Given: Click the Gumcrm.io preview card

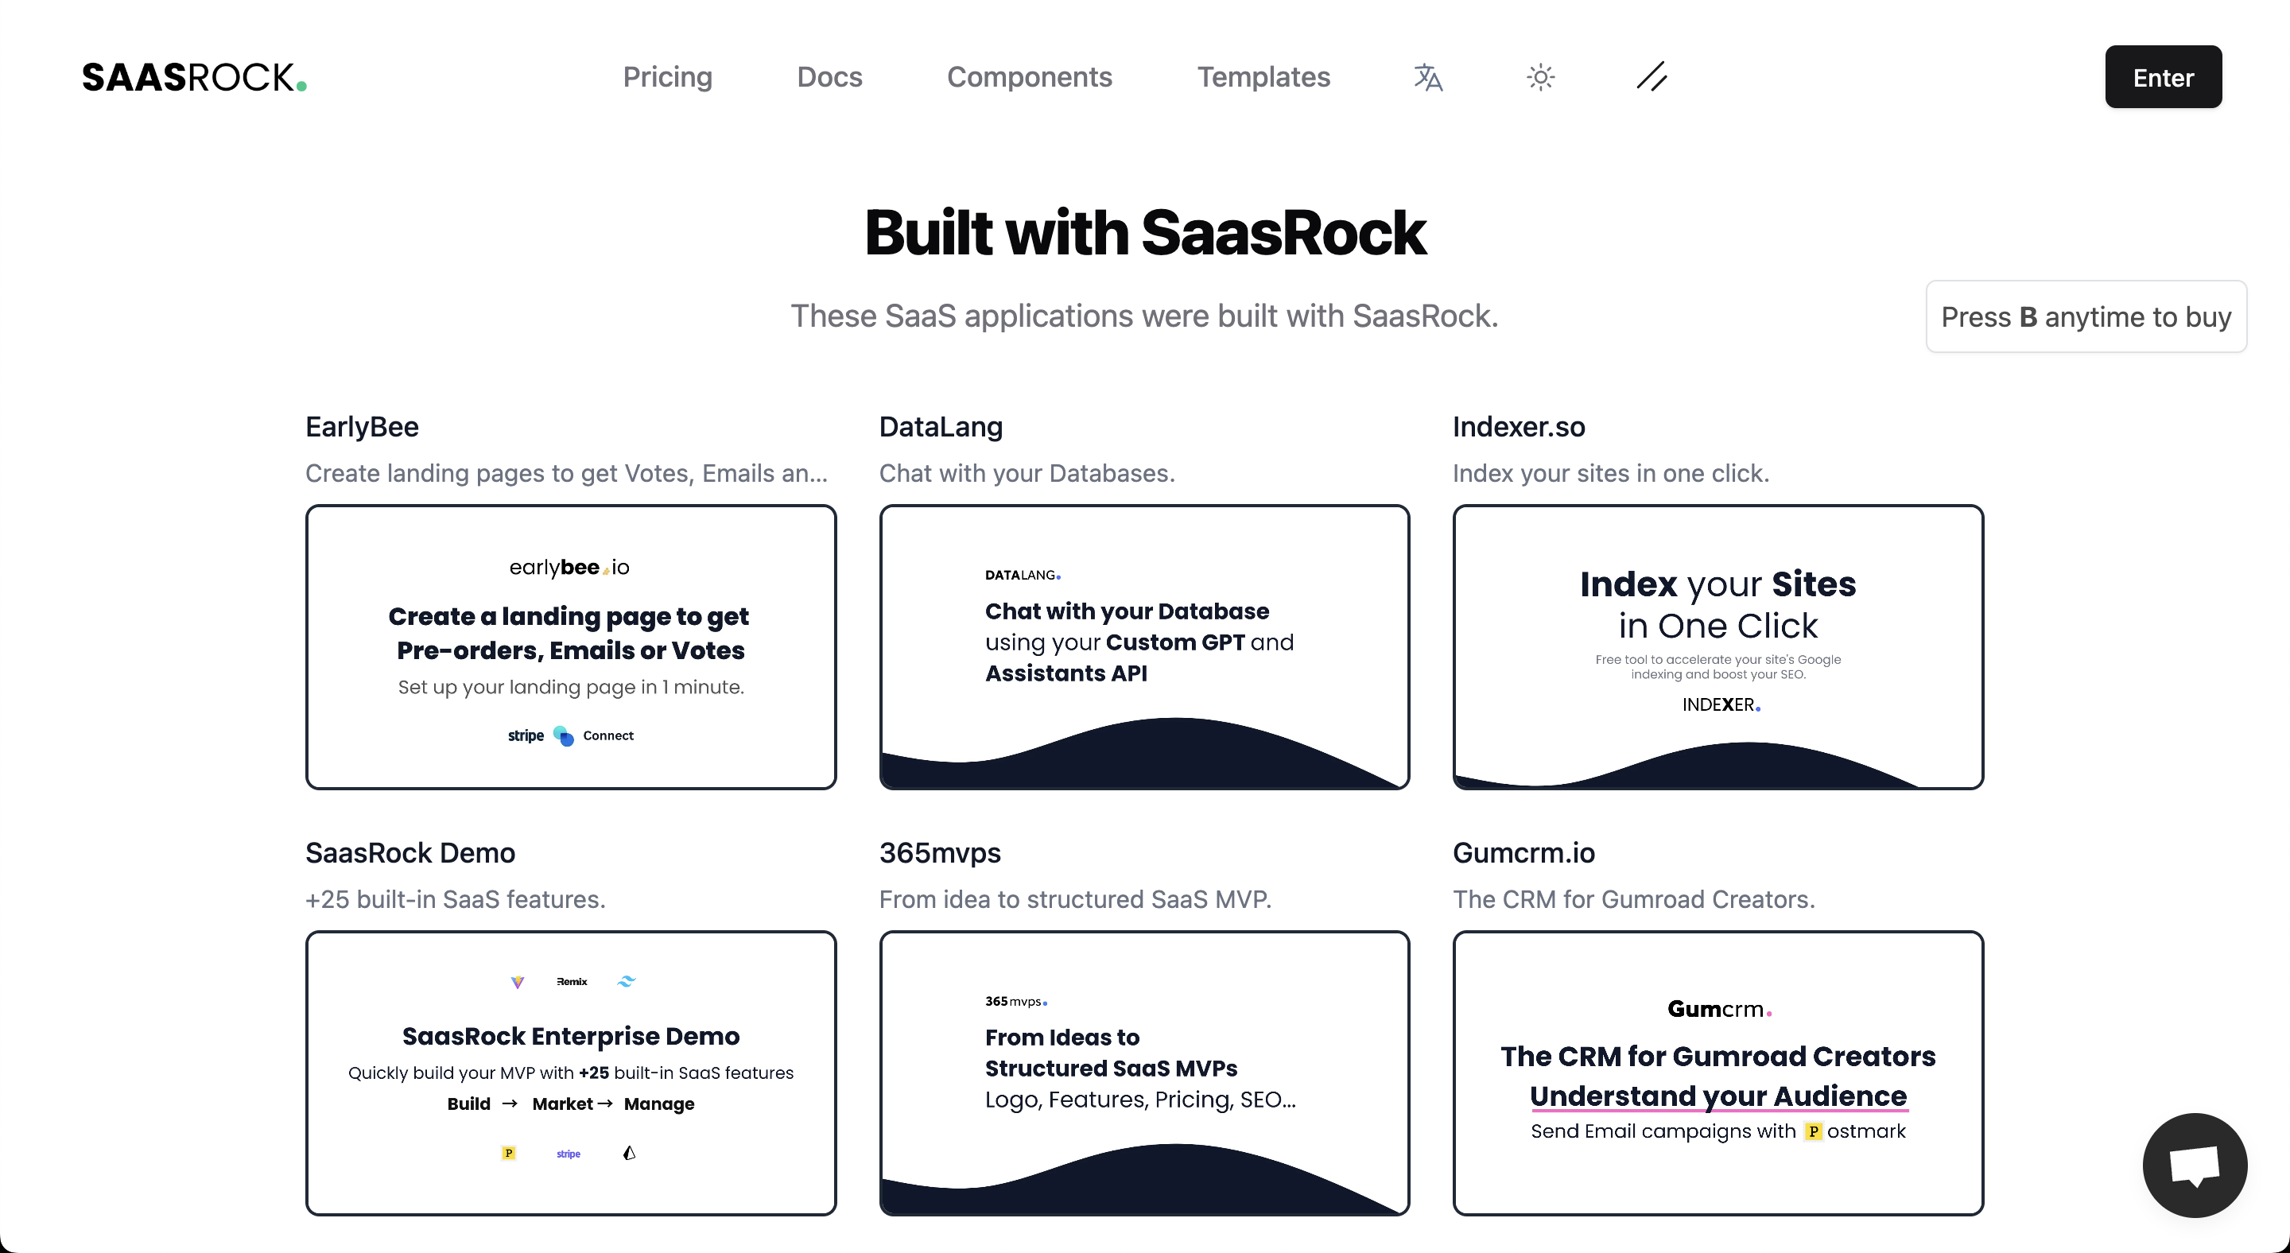Looking at the screenshot, I should (x=1717, y=1073).
